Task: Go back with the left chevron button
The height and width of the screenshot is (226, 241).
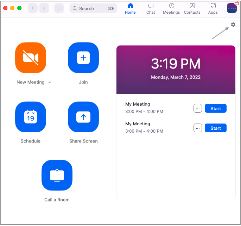Action: click(x=33, y=8)
